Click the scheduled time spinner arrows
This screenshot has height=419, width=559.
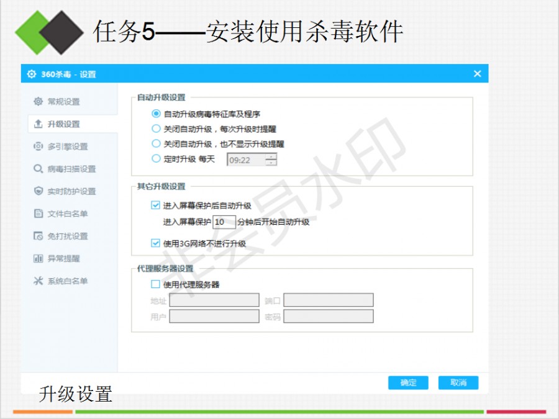point(271,160)
